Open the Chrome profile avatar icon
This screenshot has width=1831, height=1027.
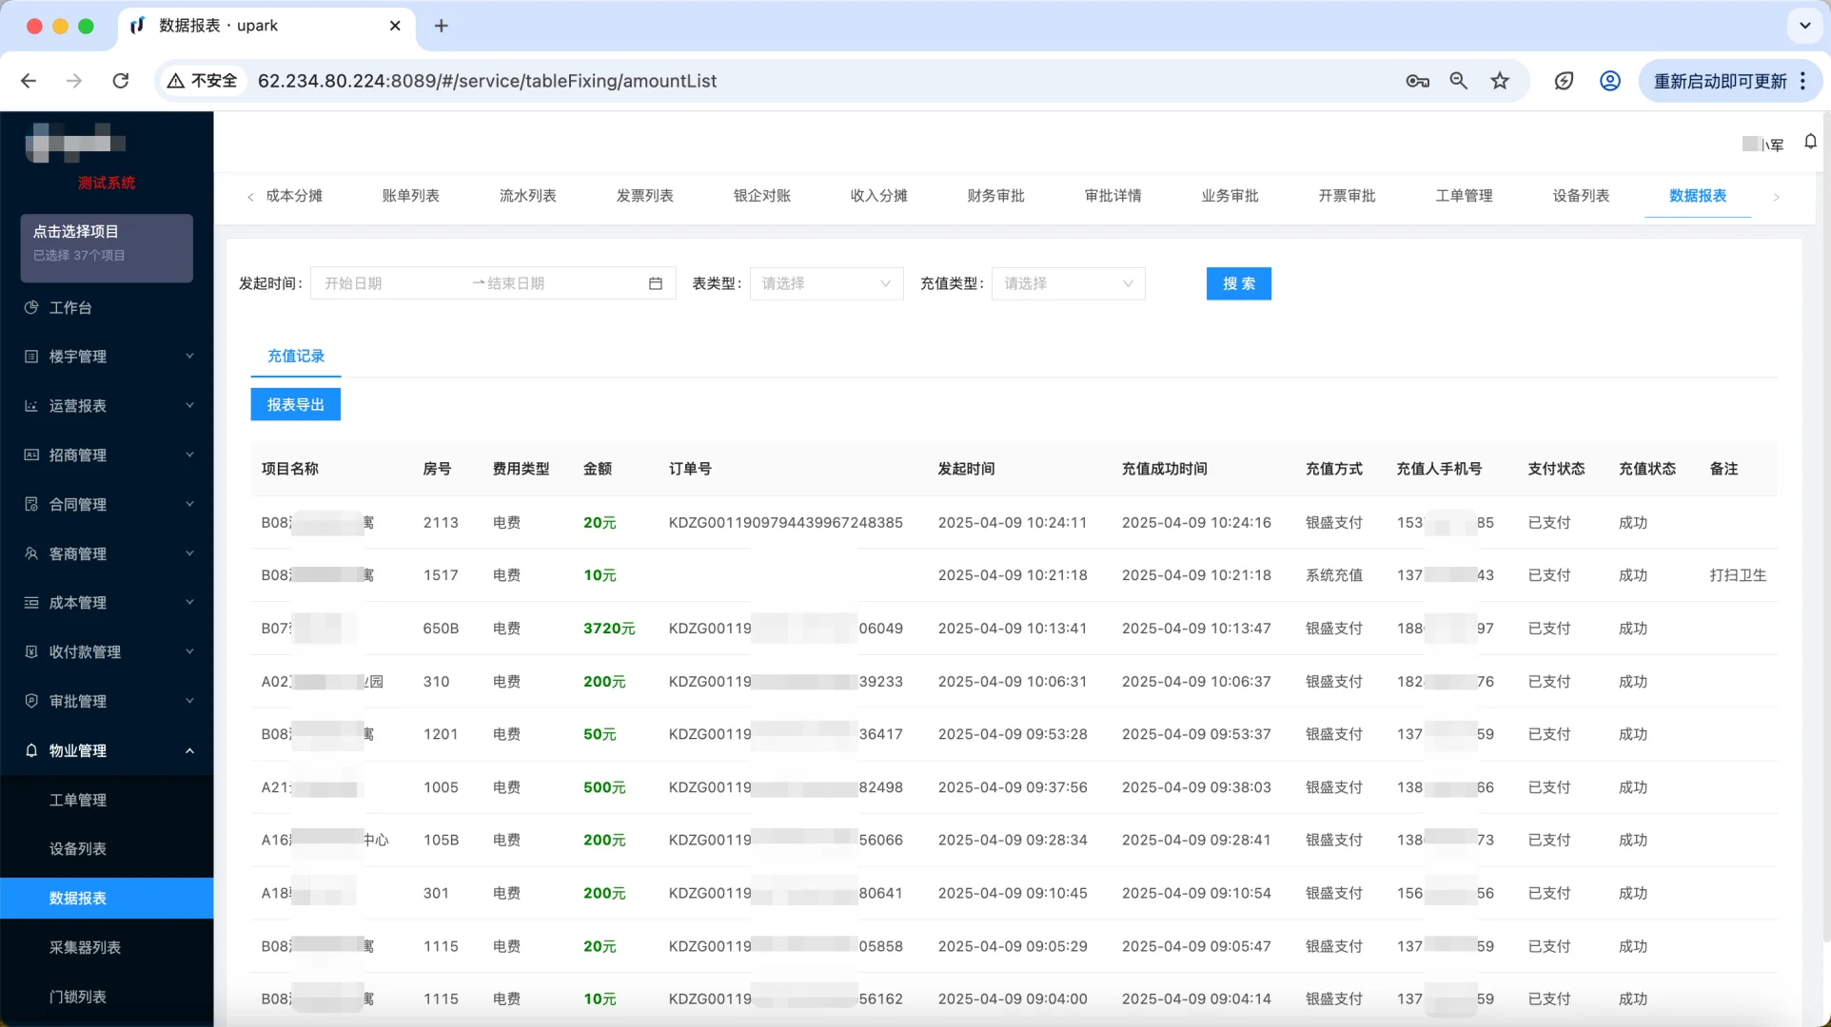point(1609,81)
